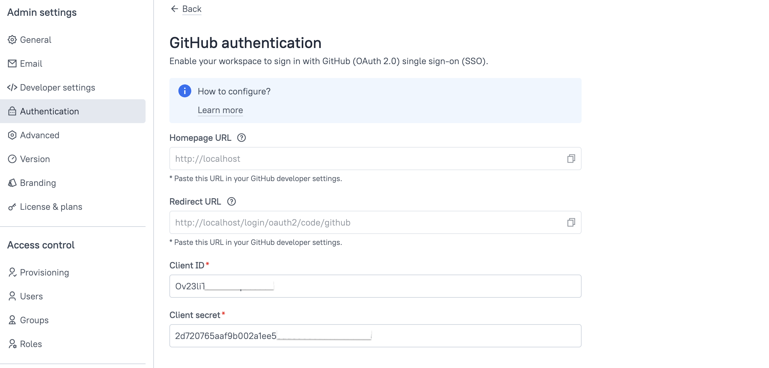This screenshot has height=368, width=769.
Task: Open Advanced settings
Action: coord(39,135)
